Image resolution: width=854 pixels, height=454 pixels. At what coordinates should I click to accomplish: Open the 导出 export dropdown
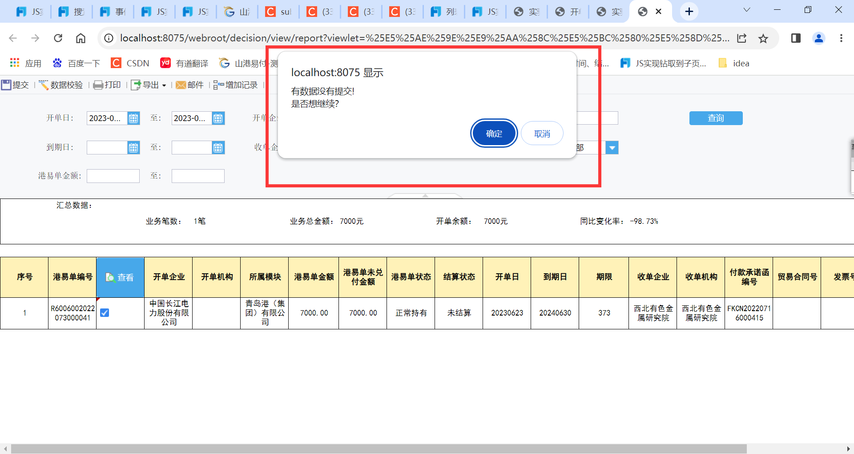tap(149, 85)
